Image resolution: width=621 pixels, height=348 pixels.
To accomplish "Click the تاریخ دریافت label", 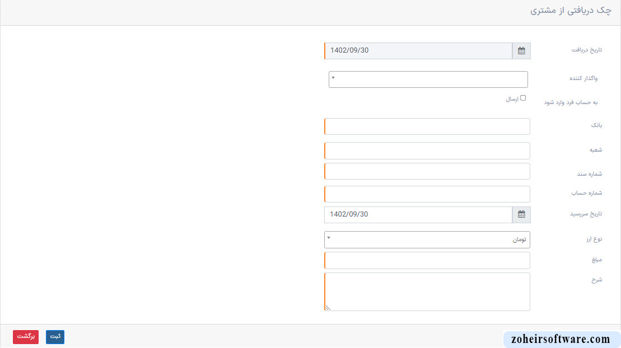I will point(586,50).
